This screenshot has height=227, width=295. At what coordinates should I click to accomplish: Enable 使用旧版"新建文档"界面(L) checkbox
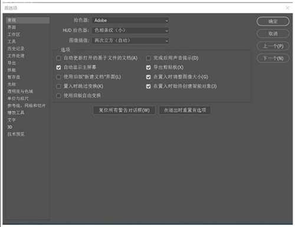click(x=58, y=77)
